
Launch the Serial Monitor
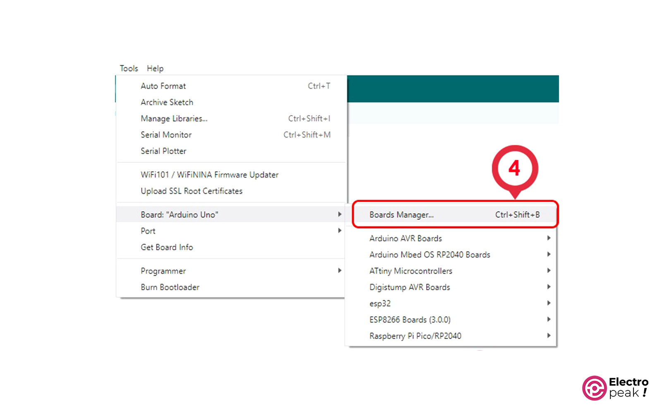(x=166, y=135)
